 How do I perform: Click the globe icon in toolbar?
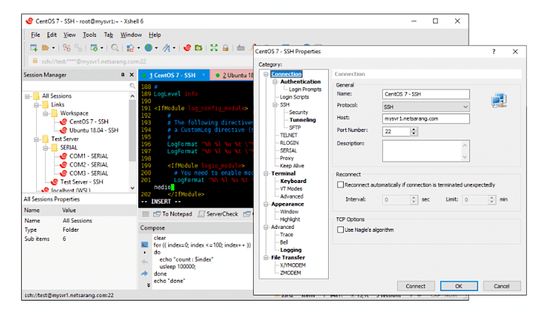click(149, 48)
